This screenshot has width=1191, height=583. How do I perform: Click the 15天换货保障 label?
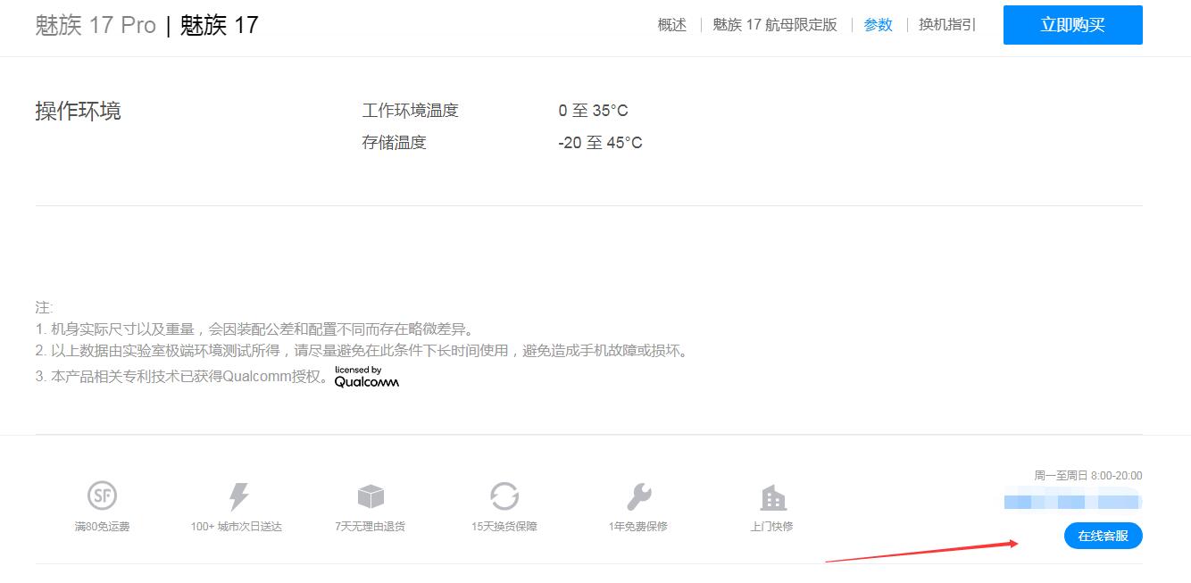(x=504, y=527)
